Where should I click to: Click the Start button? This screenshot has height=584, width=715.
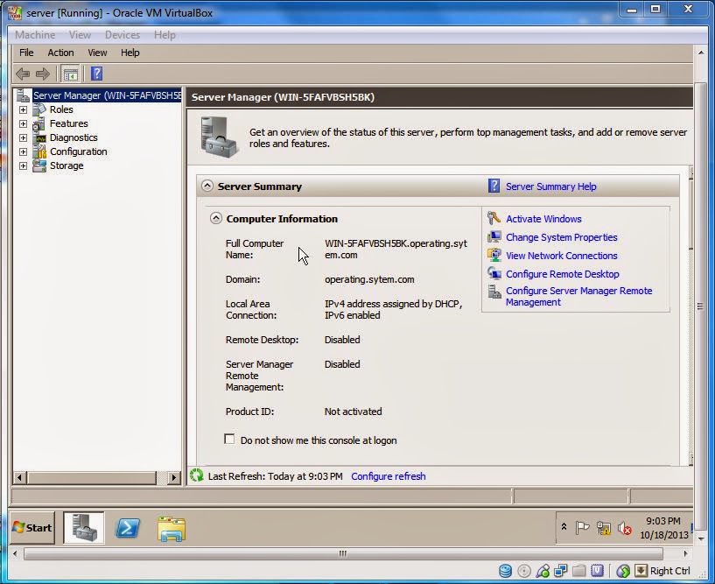(32, 528)
